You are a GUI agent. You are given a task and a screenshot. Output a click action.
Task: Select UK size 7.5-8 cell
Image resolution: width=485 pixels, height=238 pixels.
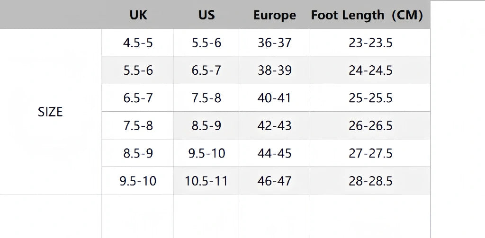coord(138,126)
